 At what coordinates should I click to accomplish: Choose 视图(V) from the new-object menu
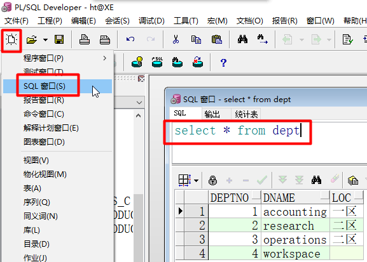(x=58, y=160)
